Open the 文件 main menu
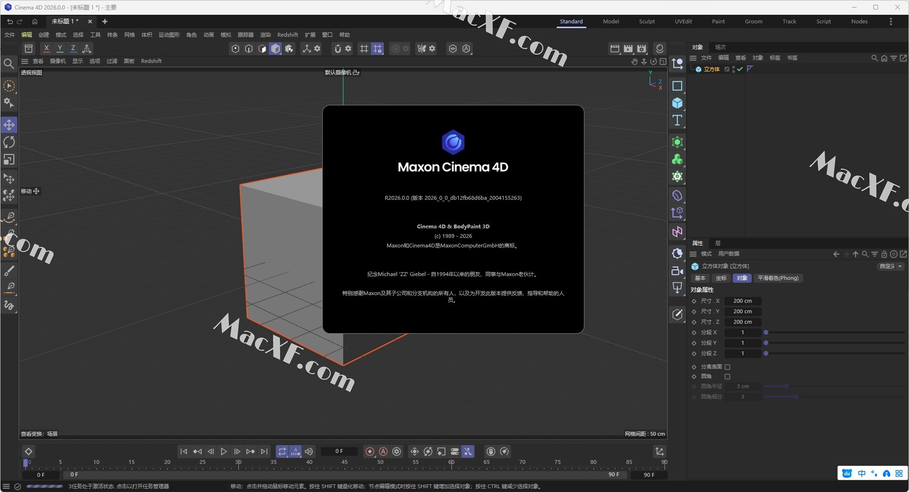 pyautogui.click(x=10, y=35)
